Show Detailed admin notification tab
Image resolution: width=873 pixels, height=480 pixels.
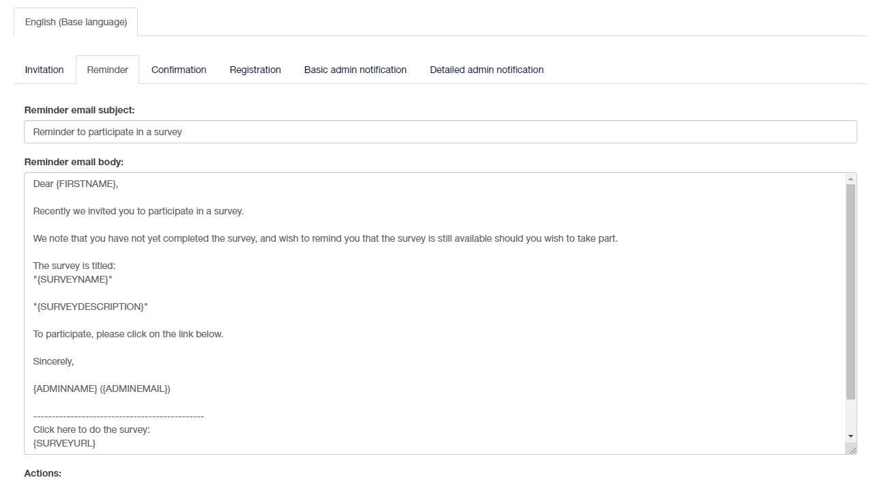click(487, 70)
